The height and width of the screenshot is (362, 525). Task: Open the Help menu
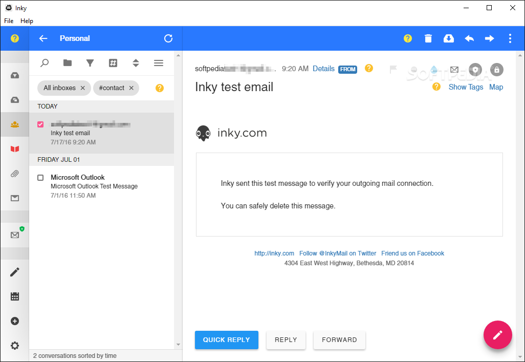(27, 21)
